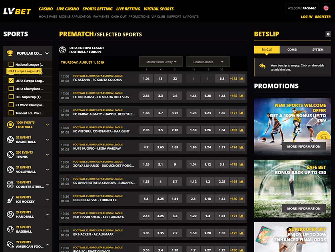Viewport: 335px width, 252px height.
Task: Switch to the COMBI betslip tab
Action: click(x=292, y=49)
